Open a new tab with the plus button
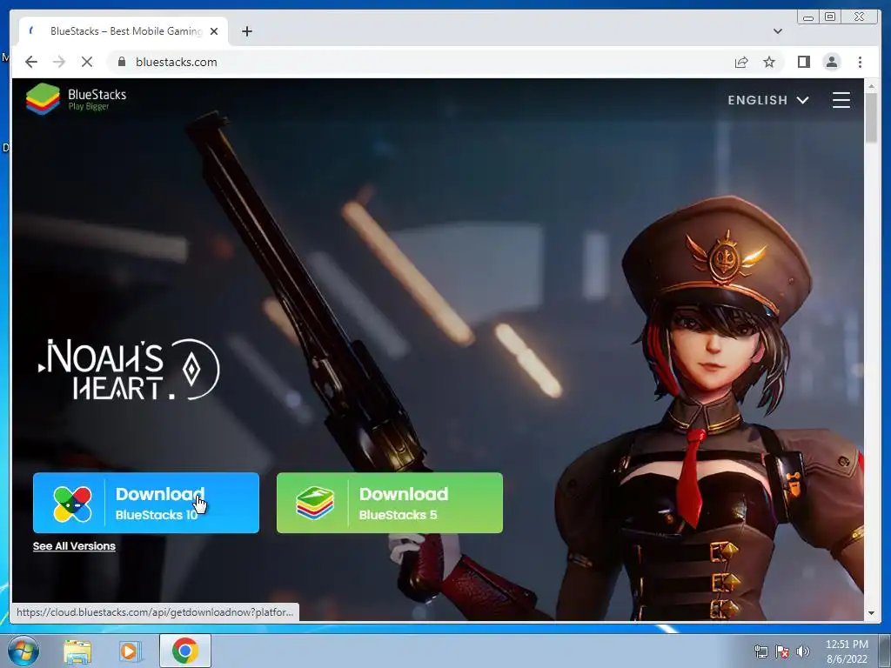This screenshot has width=891, height=668. [246, 31]
